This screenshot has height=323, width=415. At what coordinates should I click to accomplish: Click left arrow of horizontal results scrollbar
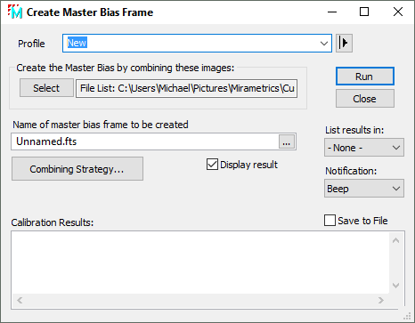(20, 301)
